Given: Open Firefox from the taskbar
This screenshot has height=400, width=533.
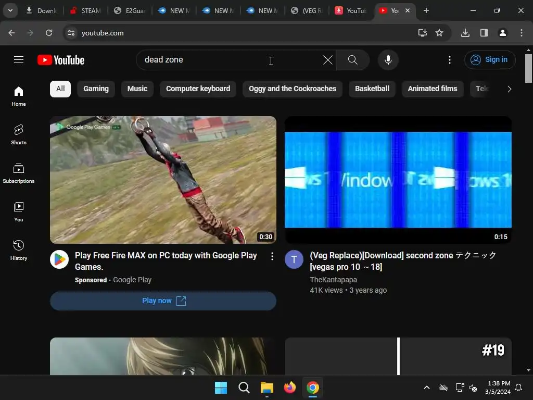Looking at the screenshot, I should click(x=289, y=387).
